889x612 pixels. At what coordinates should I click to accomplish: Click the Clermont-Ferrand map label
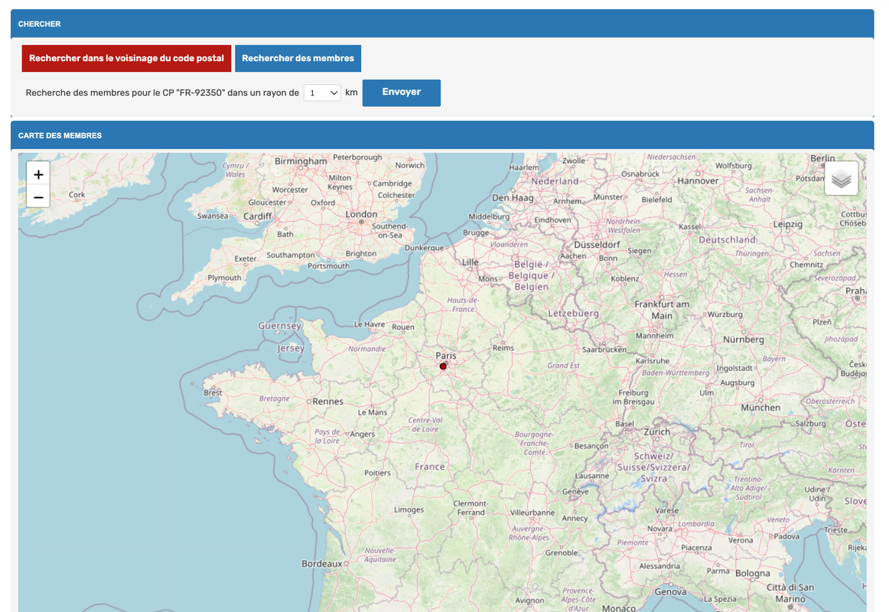tap(471, 508)
